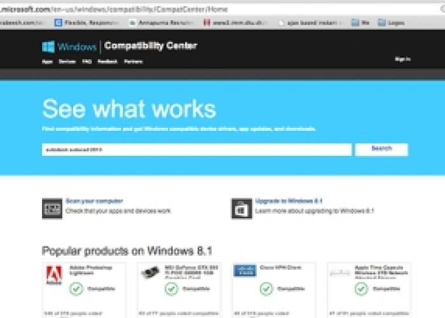The width and height of the screenshot is (445, 318).
Task: Go to the Apps section
Action: coord(47,62)
